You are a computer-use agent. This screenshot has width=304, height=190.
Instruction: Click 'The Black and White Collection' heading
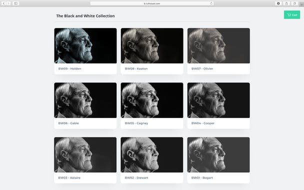pos(85,16)
